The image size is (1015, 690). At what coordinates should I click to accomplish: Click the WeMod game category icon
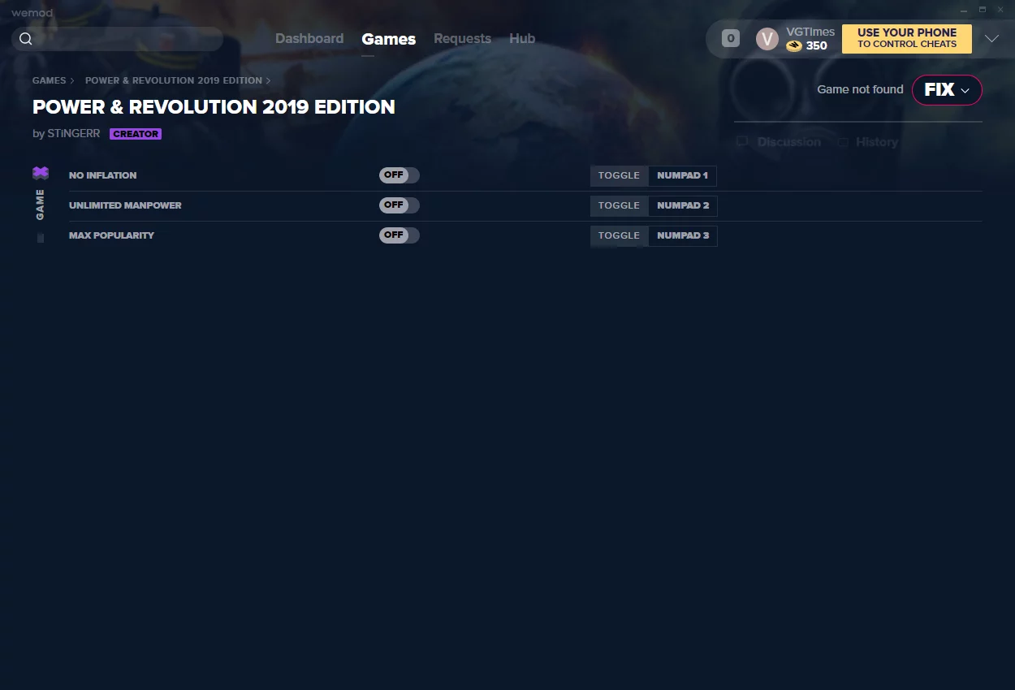41,173
